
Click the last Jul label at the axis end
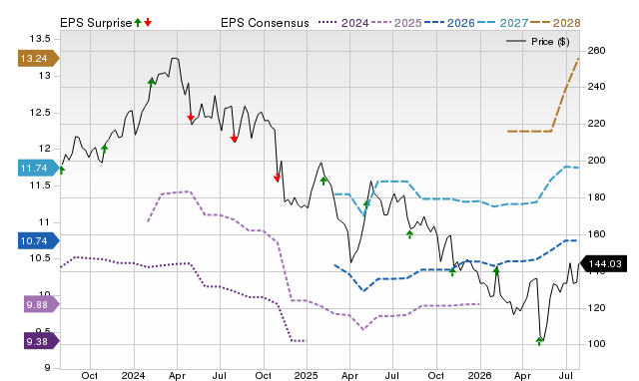565,375
